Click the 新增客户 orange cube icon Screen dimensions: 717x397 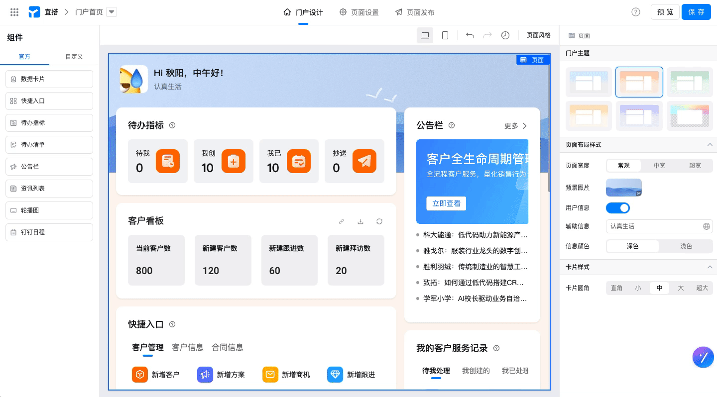click(140, 375)
